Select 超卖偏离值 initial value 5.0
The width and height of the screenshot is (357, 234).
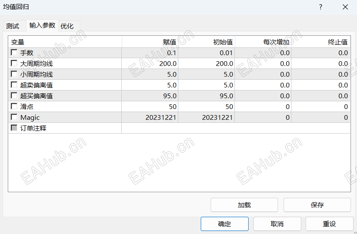[x=206, y=85]
